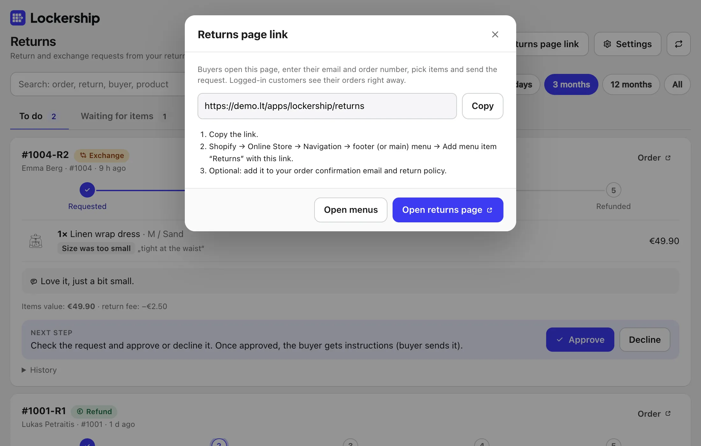Approve return #1004-R2

(x=580, y=340)
